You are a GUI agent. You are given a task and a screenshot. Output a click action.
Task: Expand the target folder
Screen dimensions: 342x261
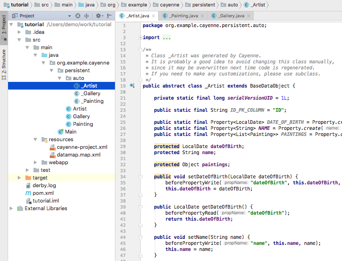(x=19, y=177)
